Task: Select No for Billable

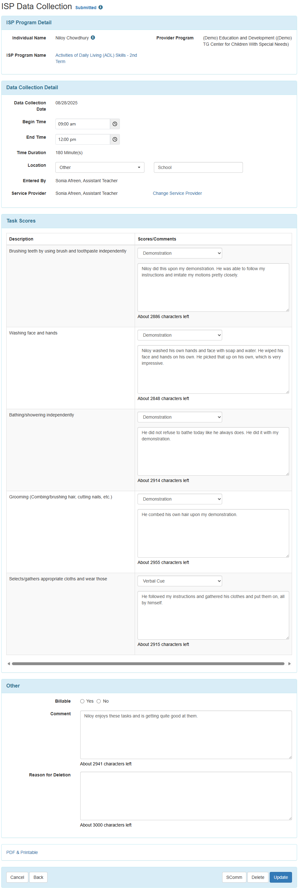Action: (98, 701)
